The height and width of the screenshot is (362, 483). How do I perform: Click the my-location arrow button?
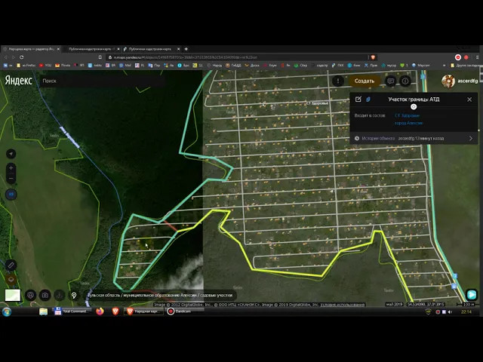click(11, 154)
